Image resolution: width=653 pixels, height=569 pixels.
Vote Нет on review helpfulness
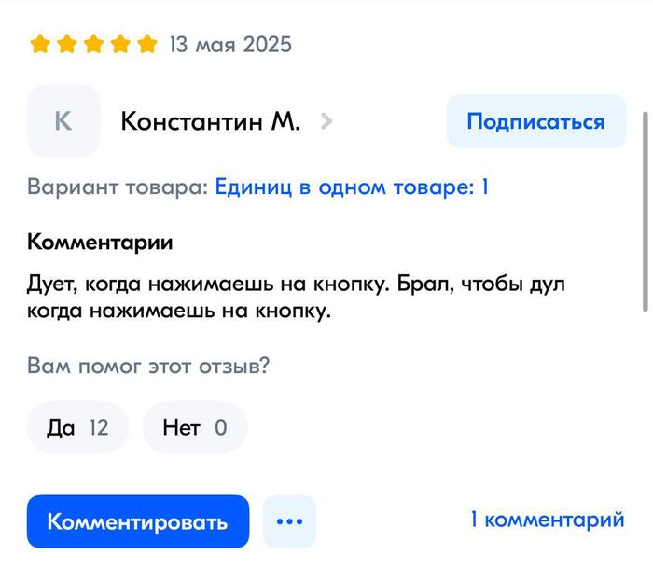[194, 427]
